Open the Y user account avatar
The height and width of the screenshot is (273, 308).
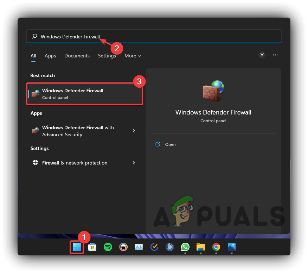click(262, 55)
